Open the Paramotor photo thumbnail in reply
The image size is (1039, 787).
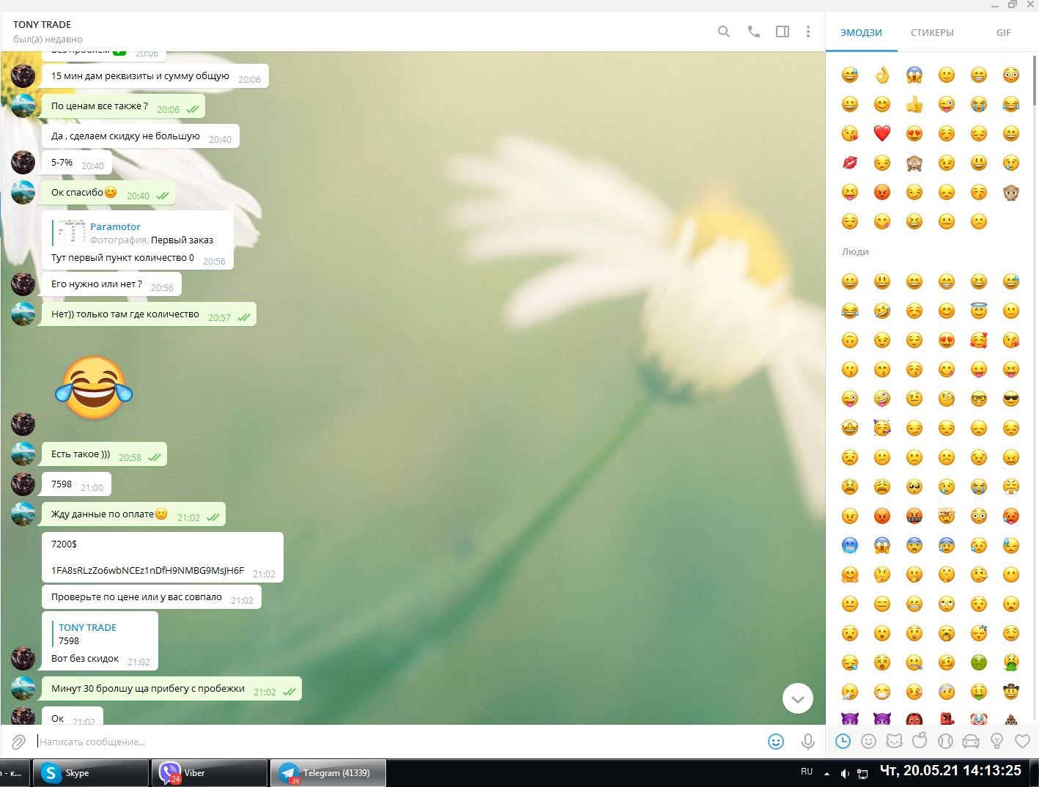72,233
